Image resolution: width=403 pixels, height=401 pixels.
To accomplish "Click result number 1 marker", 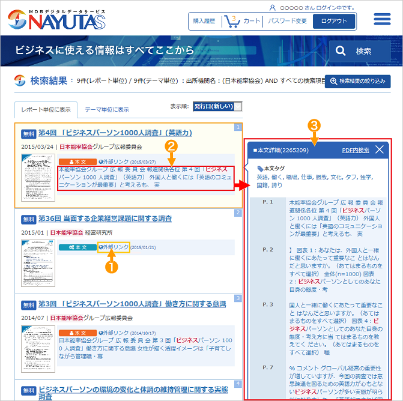I will tap(238, 127).
